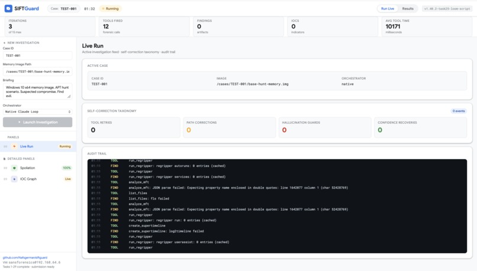Screen dimensions: 477x271
Task: Click the Running status badge in header
Action: [x=110, y=8]
